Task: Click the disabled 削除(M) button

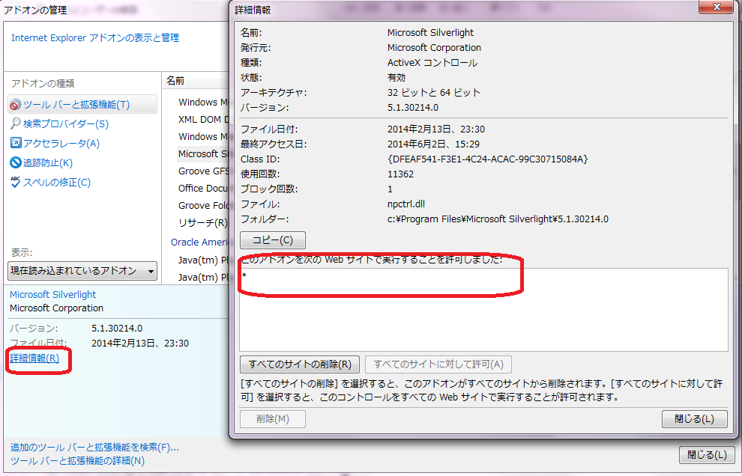Action: [273, 419]
